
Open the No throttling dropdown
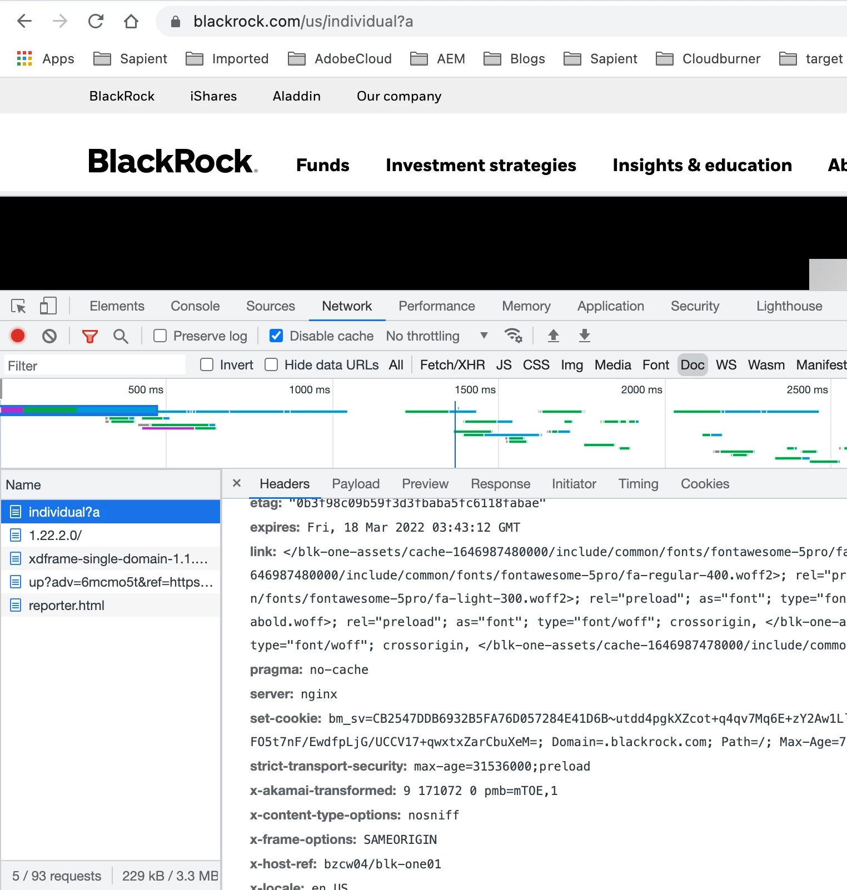tap(437, 336)
